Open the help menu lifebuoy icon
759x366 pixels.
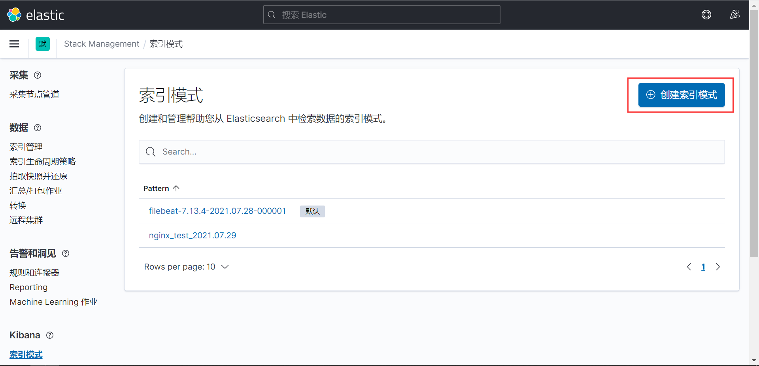[x=706, y=15]
